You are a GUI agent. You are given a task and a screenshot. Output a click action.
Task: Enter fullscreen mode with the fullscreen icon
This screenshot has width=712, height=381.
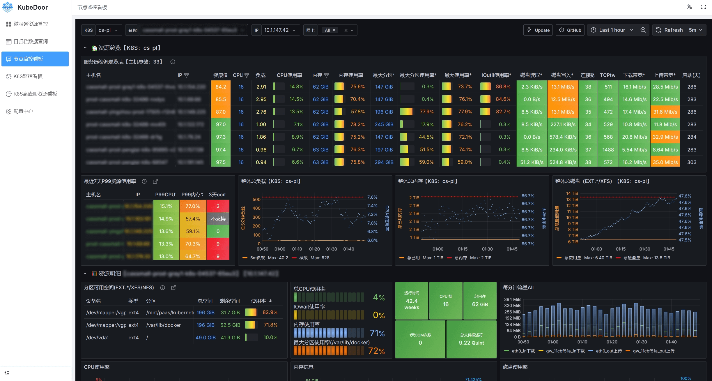(x=703, y=7)
